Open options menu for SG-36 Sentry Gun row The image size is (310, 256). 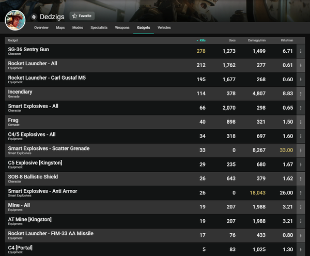tap(301, 51)
